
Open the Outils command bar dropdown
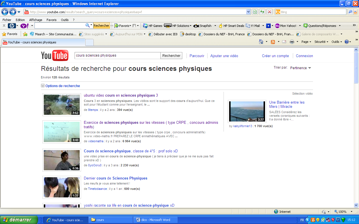coord(337,42)
